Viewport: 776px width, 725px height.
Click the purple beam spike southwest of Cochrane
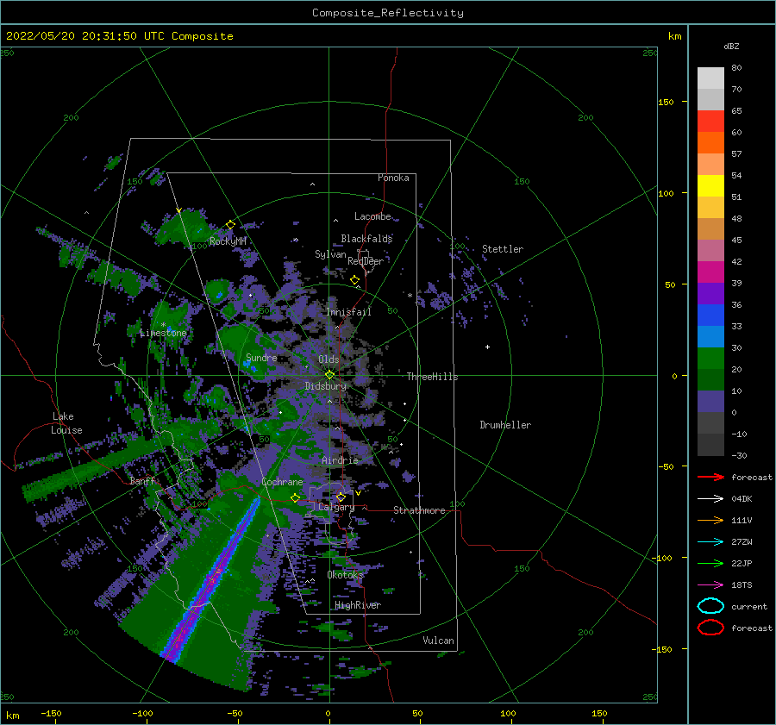point(213,579)
